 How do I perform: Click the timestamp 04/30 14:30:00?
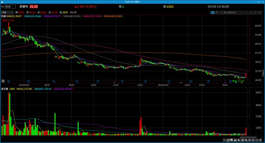point(218,6)
